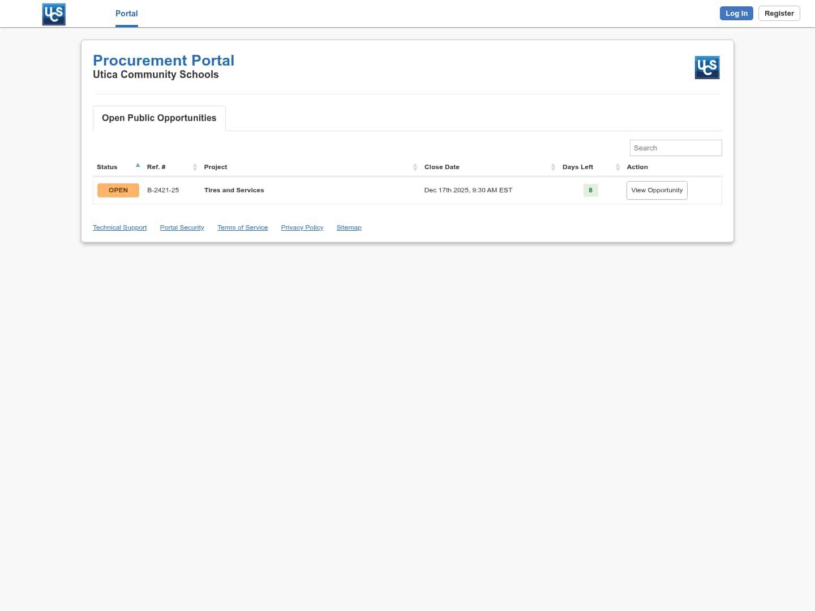Click the green 8 days left badge
The image size is (815, 611).
tap(590, 190)
